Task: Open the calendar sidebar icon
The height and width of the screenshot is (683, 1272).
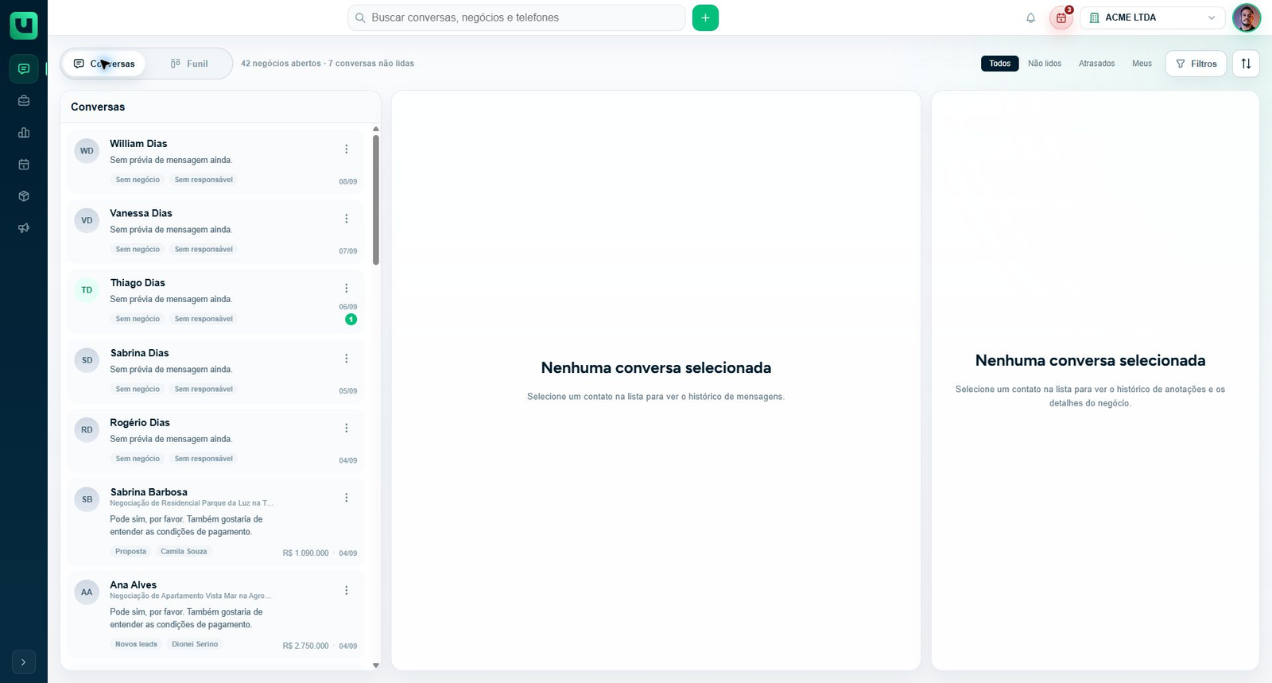Action: tap(24, 165)
